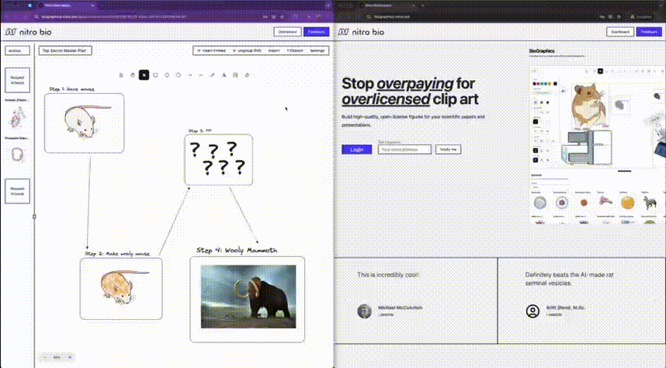
Task: Select the Hand pan tool
Action: [133, 75]
